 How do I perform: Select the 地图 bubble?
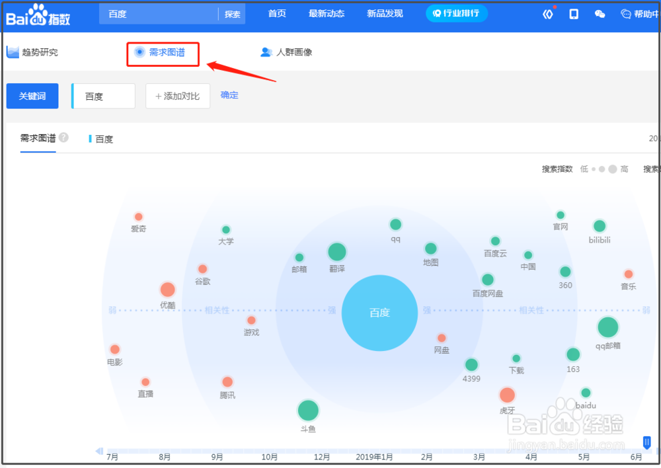point(430,249)
